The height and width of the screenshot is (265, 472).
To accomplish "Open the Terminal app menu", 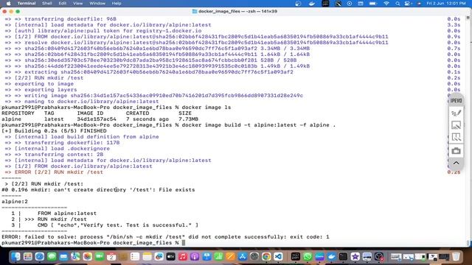I will [x=27, y=3].
